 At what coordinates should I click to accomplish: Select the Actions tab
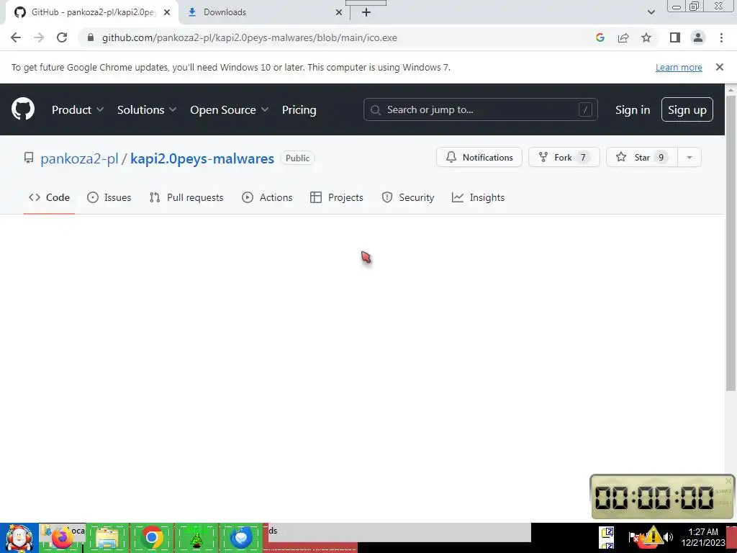tap(267, 197)
